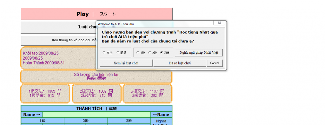Click the 2級語彙: 915 問 text

pos(96,95)
